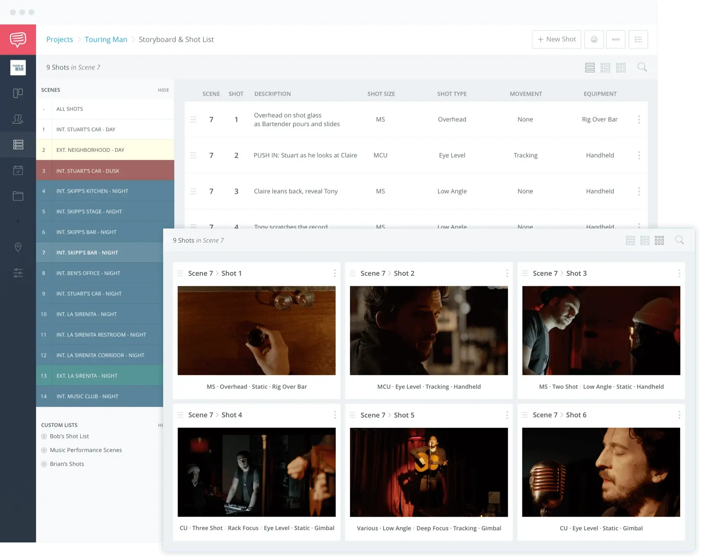Click the storyboard panels icon in sidebar
The height and width of the screenshot is (558, 702).
point(18,93)
